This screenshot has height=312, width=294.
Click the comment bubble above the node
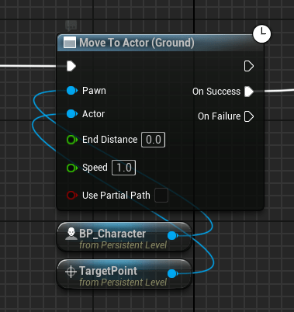pos(71,26)
